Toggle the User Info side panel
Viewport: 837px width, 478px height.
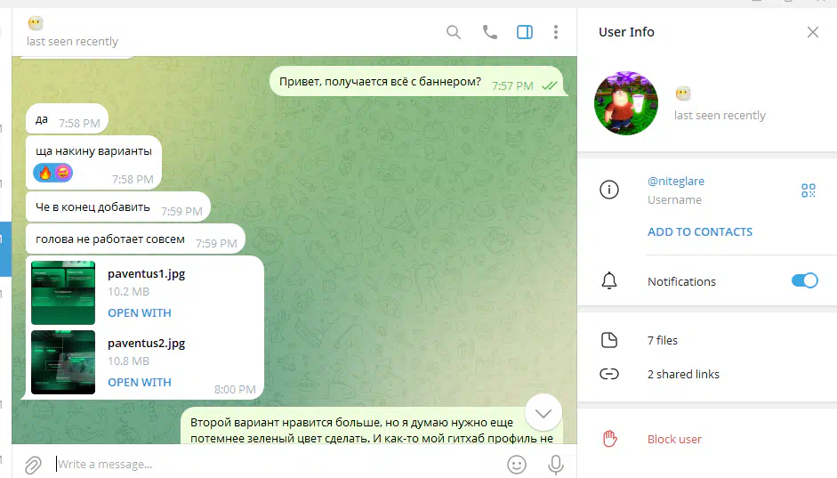click(524, 32)
